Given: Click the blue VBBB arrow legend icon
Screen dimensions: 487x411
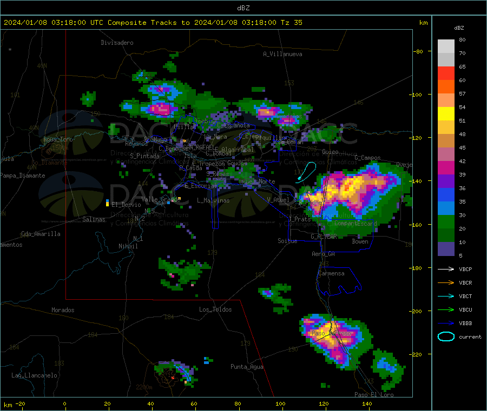Looking at the screenshot, I should 446,323.
